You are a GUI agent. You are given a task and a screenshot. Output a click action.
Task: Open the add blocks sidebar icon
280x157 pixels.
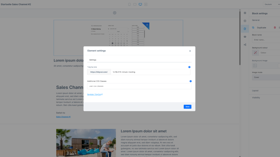point(245,21)
